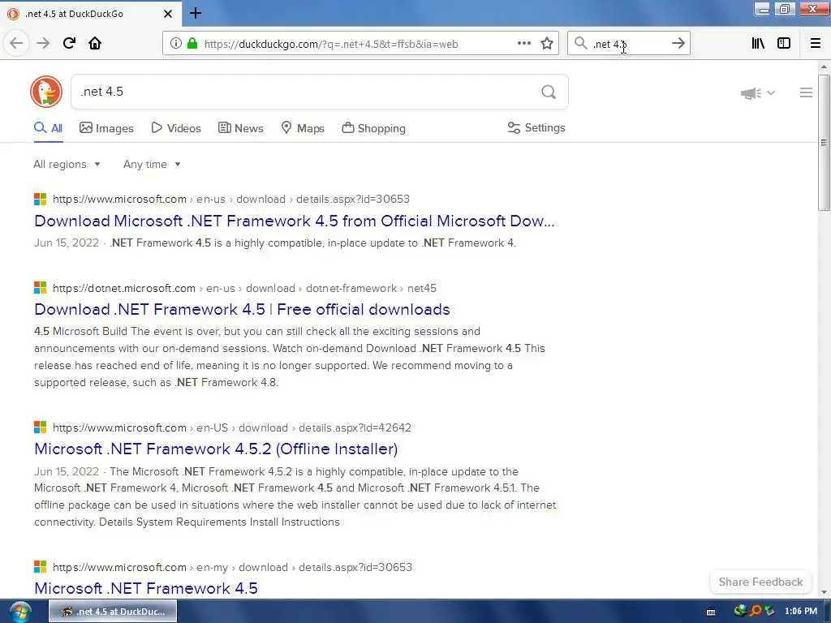831x623 pixels.
Task: Open page actions three-dot menu
Action: click(x=524, y=44)
